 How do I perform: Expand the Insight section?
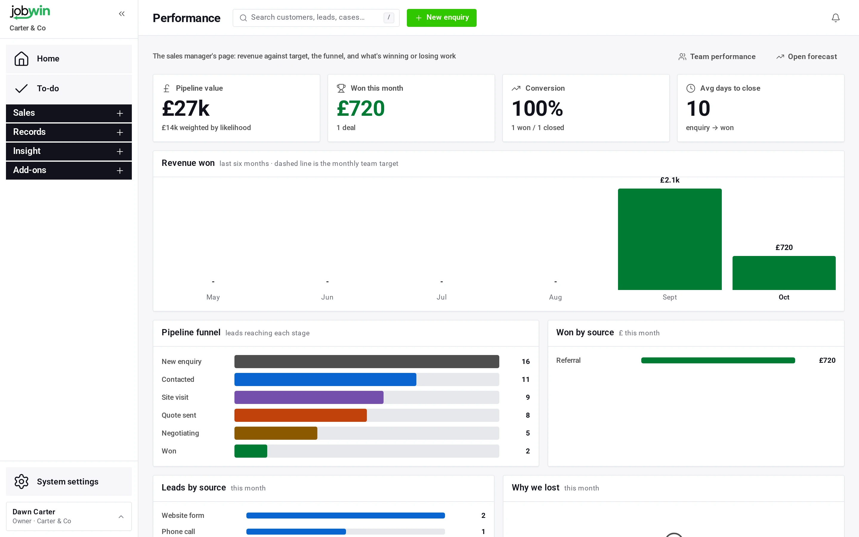click(x=69, y=151)
